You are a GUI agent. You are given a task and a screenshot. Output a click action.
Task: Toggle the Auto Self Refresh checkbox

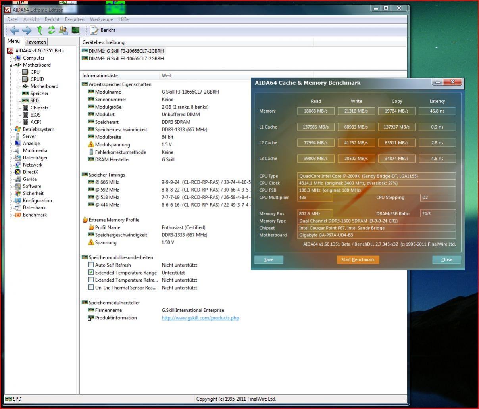pos(91,265)
